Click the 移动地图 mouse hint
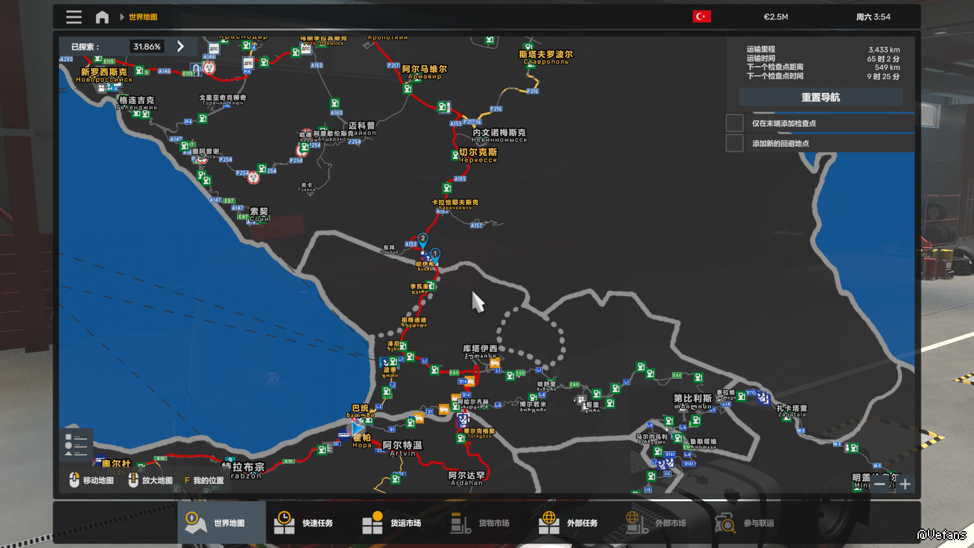This screenshot has height=548, width=974. 92,480
